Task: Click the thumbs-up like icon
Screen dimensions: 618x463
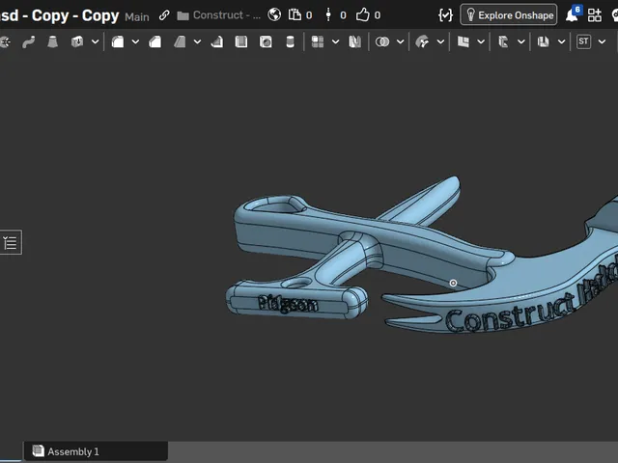Action: pos(363,15)
